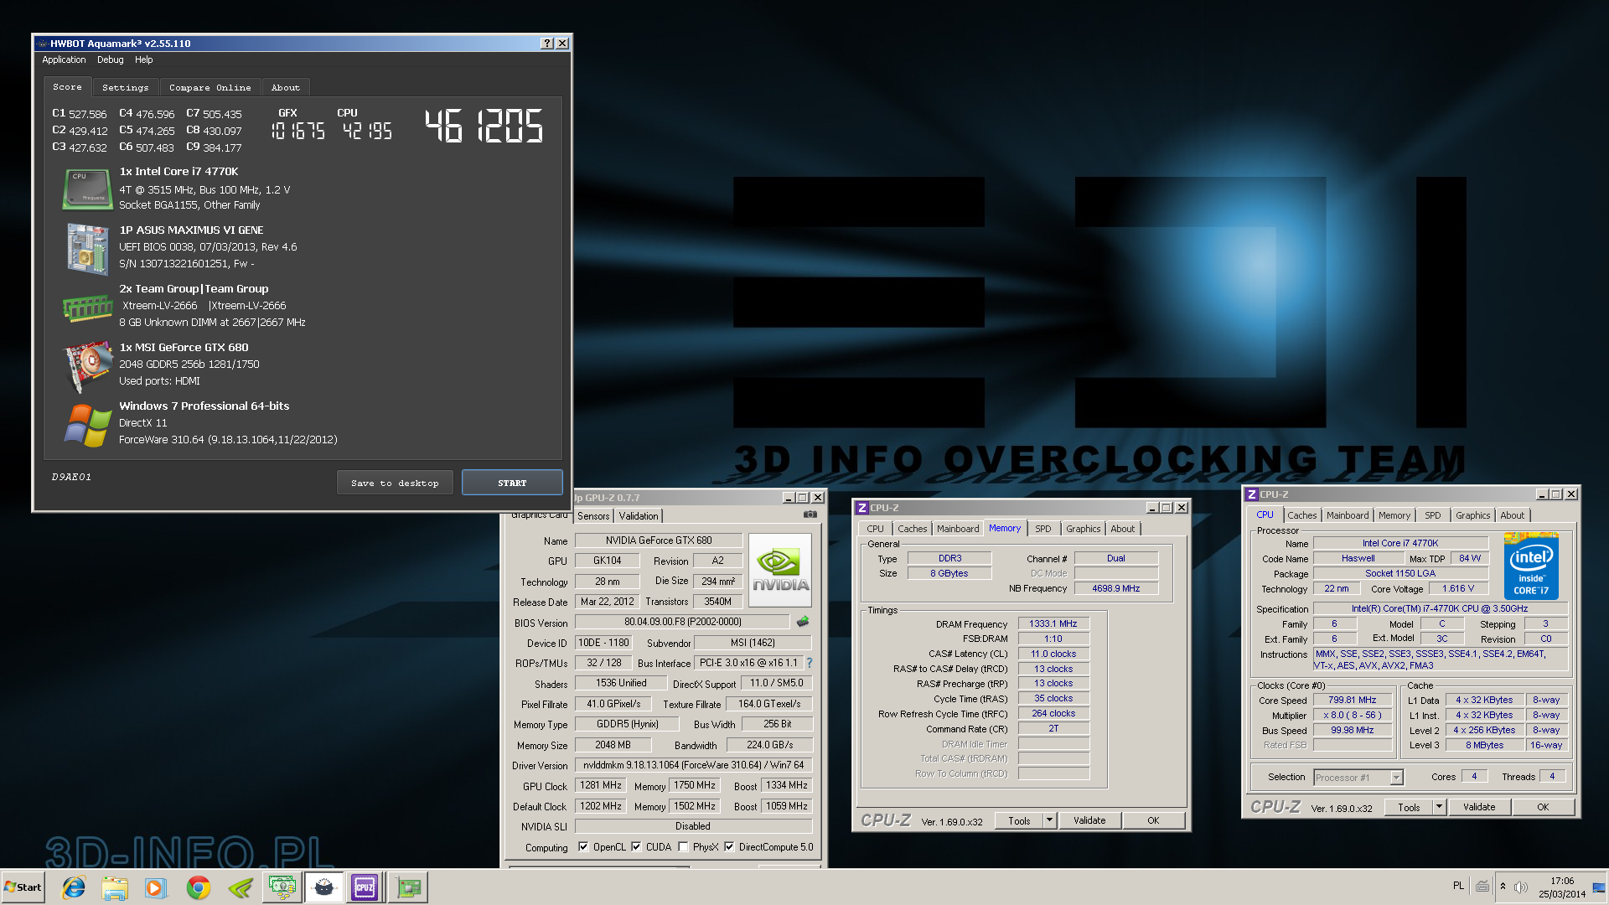Click Save to desktop button

coord(395,483)
